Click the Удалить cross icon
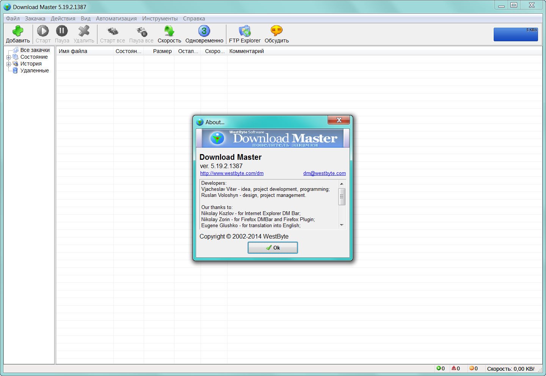 [x=84, y=31]
